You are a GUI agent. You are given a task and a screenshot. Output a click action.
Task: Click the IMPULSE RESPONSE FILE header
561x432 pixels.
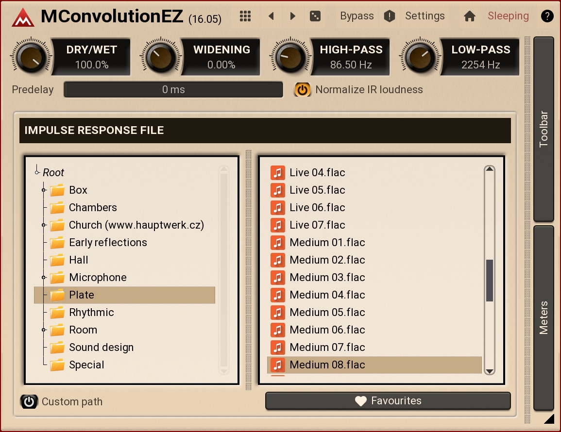(x=265, y=131)
